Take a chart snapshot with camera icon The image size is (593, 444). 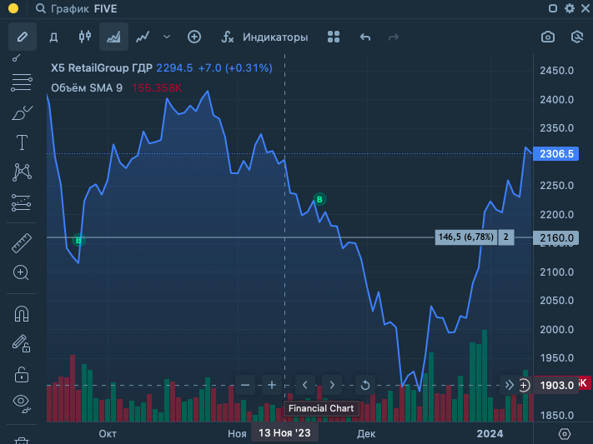[548, 37]
